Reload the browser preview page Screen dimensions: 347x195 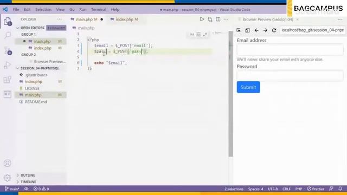(x=274, y=30)
